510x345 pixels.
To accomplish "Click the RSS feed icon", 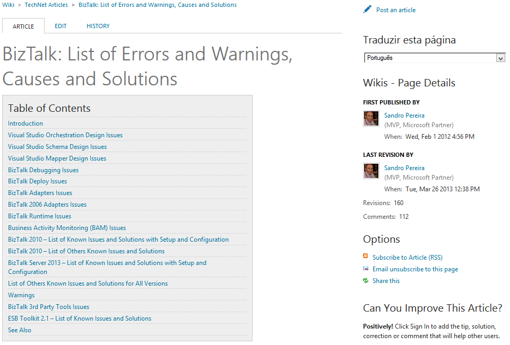I will 366,257.
